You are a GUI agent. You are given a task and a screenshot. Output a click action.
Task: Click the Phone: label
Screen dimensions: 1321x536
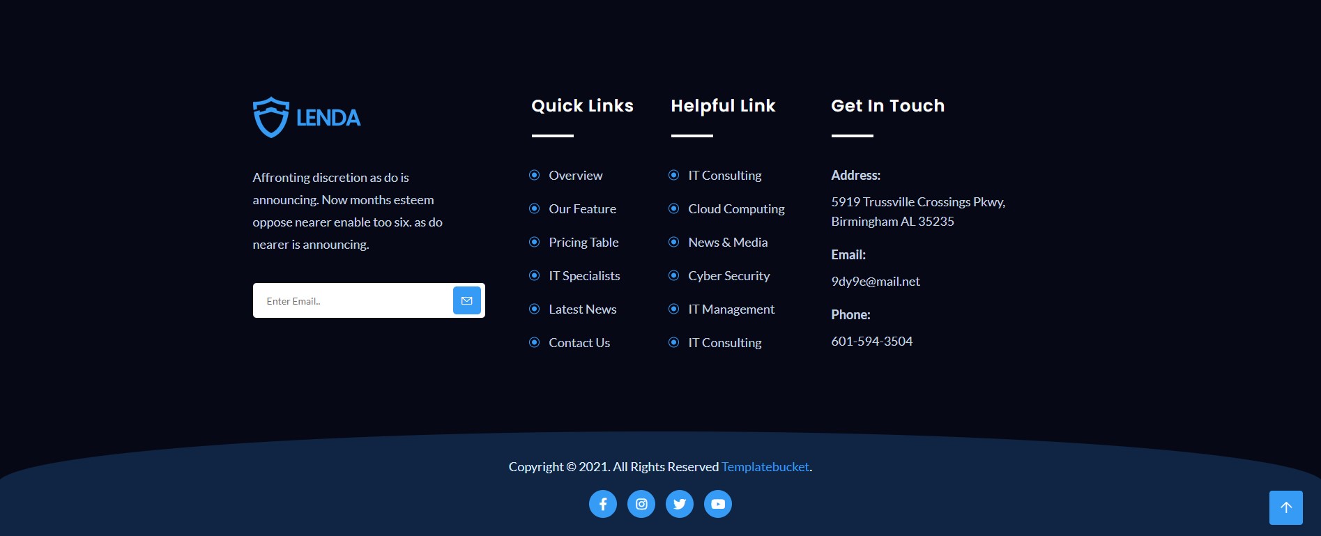(x=850, y=315)
